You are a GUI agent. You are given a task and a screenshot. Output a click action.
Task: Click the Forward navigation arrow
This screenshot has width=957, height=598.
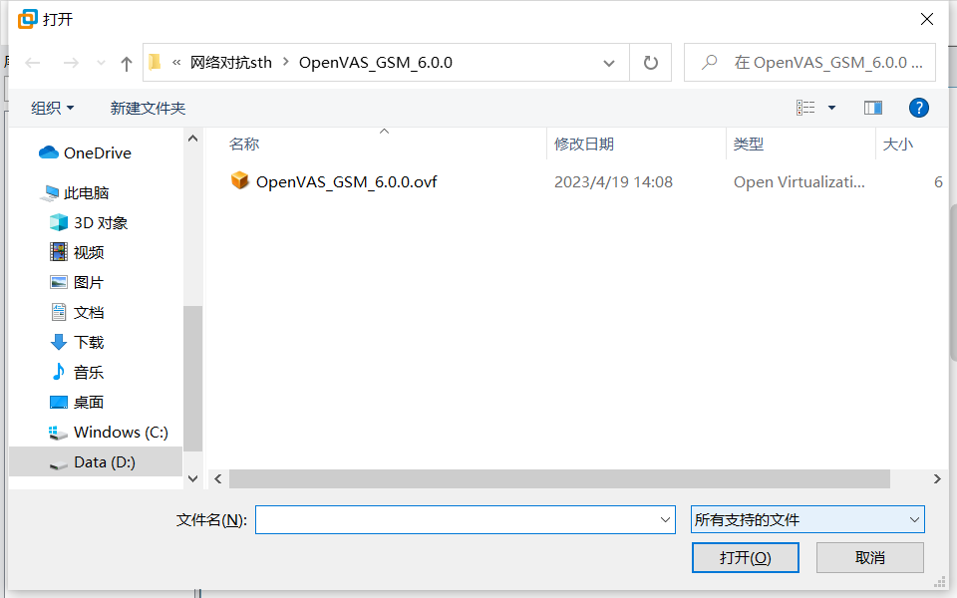click(x=71, y=63)
